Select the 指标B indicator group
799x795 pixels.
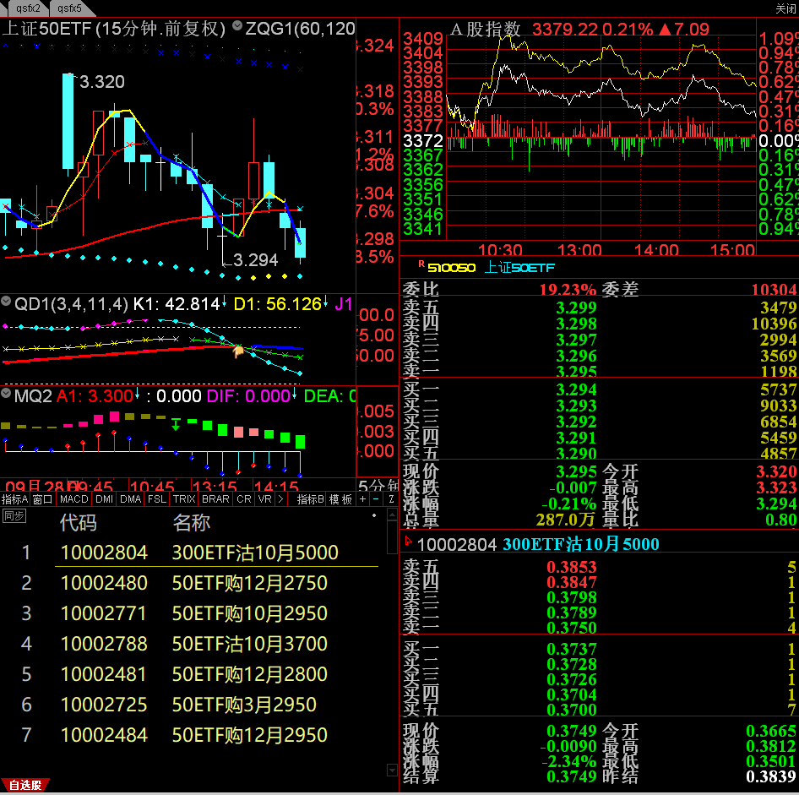pyautogui.click(x=310, y=499)
